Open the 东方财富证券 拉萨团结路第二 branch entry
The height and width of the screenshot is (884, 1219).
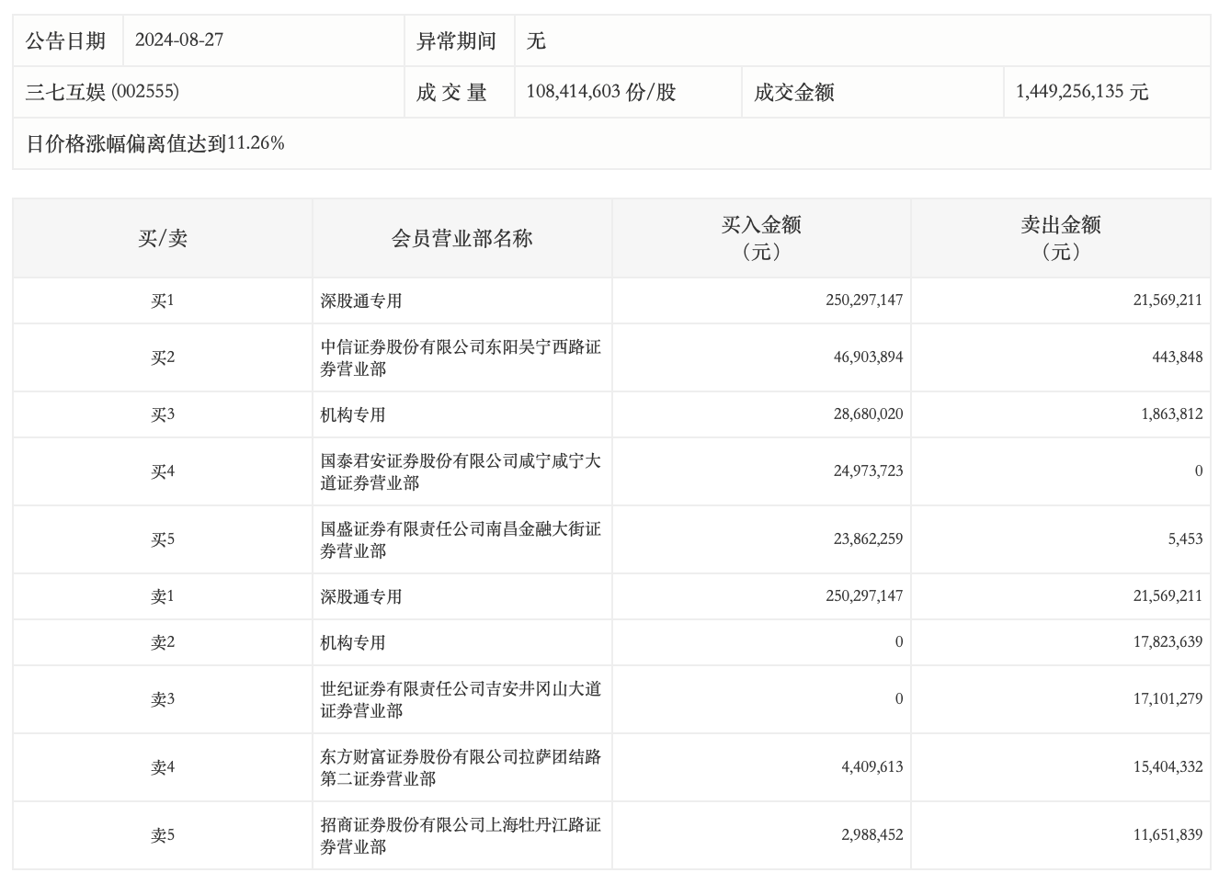tap(461, 768)
